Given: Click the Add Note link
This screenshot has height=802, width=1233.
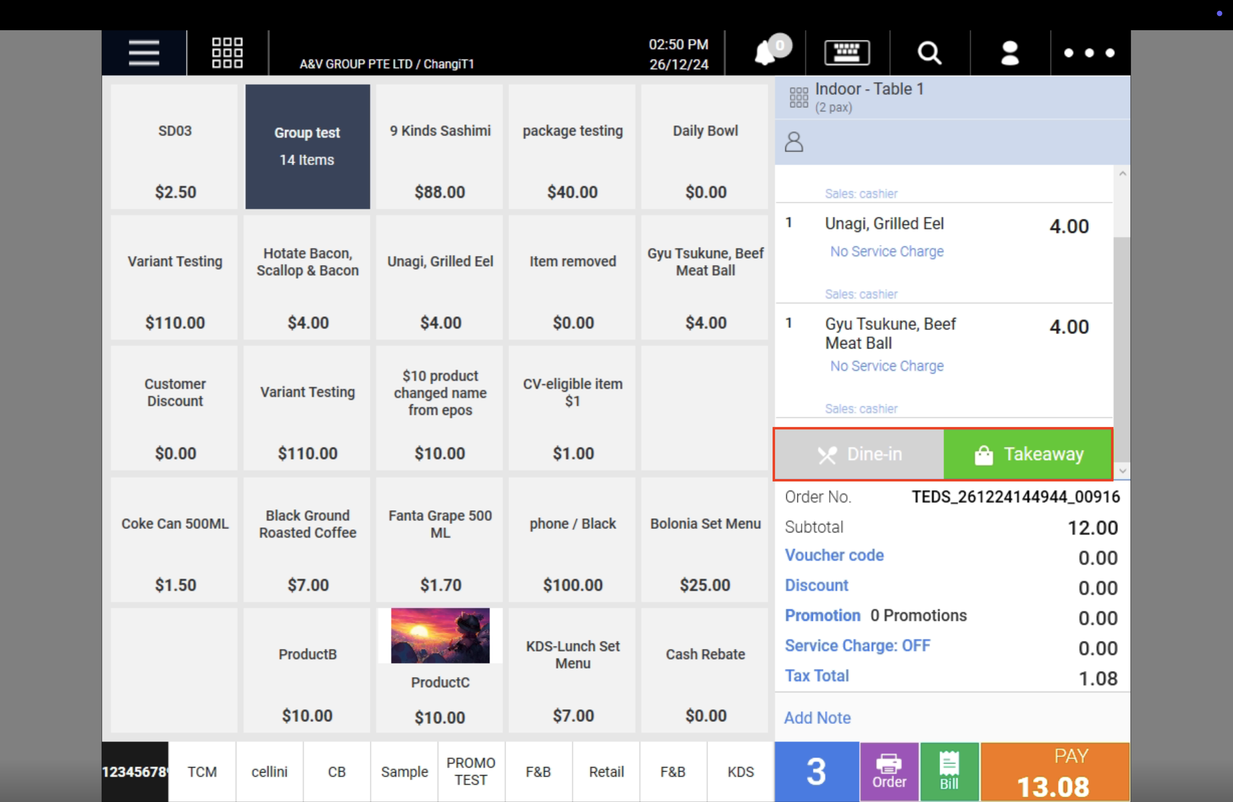Looking at the screenshot, I should 817,718.
